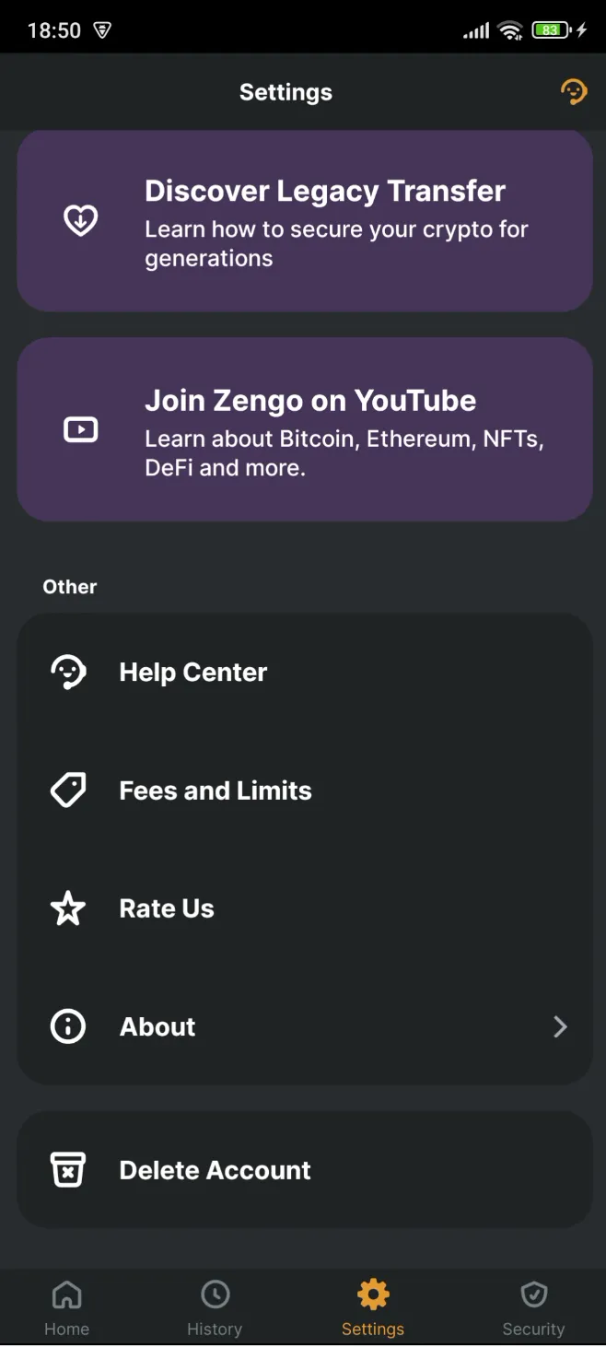This screenshot has width=606, height=1347.
Task: Open the Home tab in bottom navigation
Action: click(66, 1305)
